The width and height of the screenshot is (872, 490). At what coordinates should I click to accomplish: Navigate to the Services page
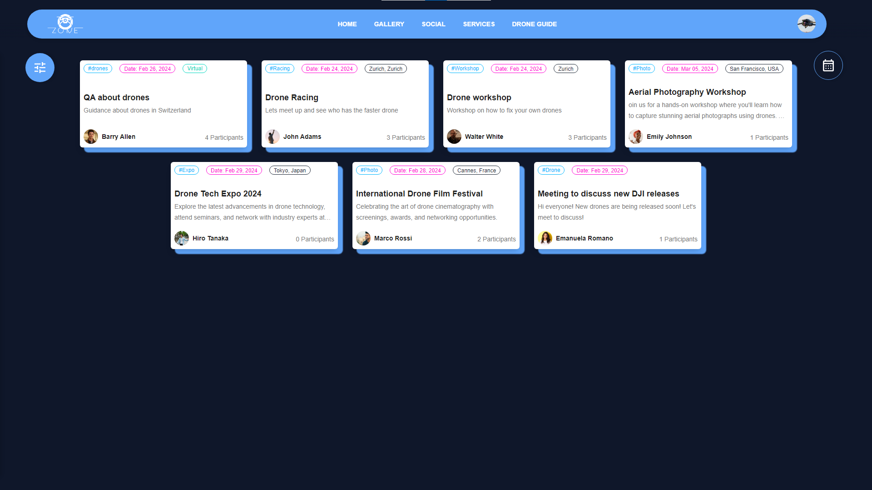(x=479, y=24)
